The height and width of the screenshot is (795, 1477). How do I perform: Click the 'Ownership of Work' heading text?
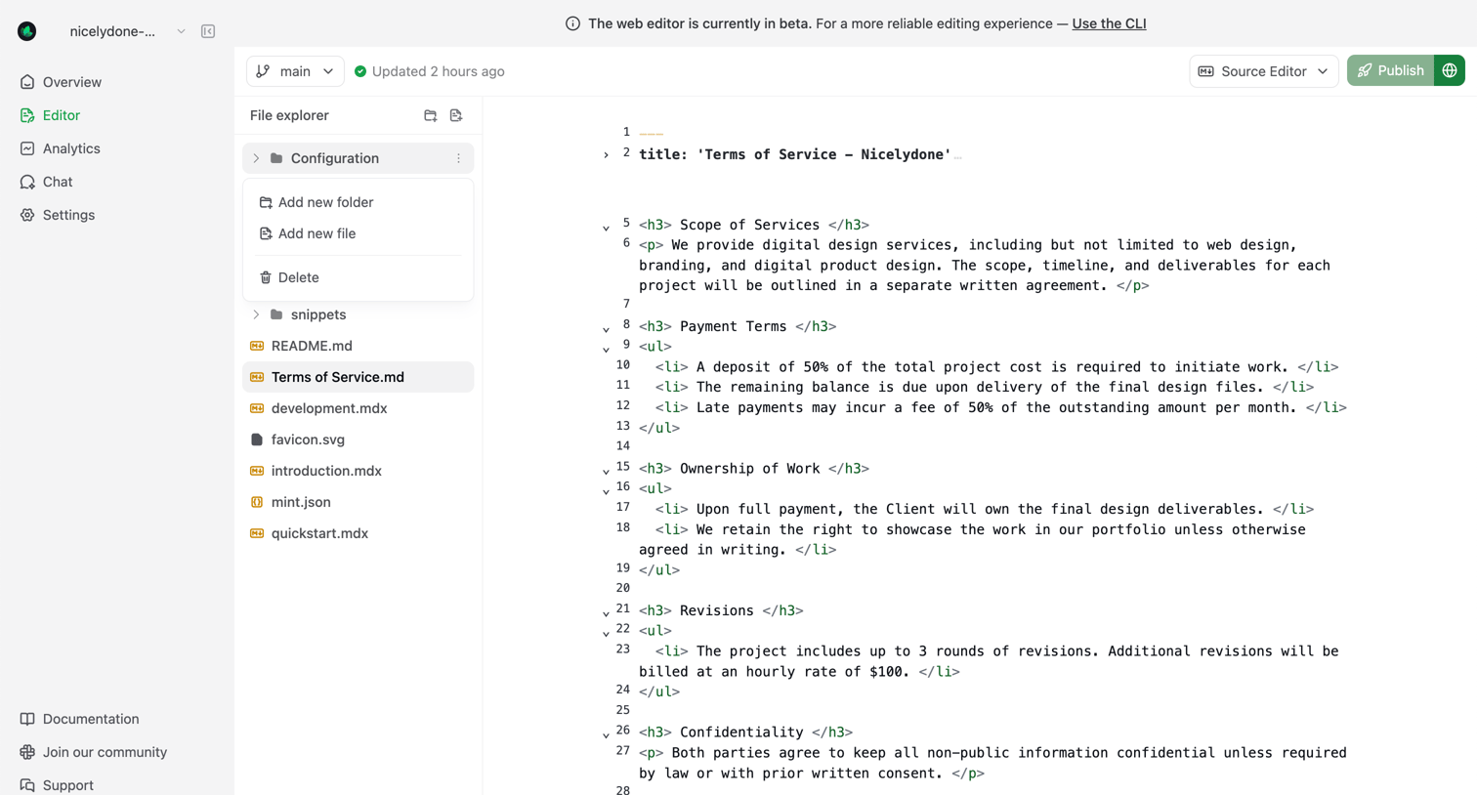[750, 469]
